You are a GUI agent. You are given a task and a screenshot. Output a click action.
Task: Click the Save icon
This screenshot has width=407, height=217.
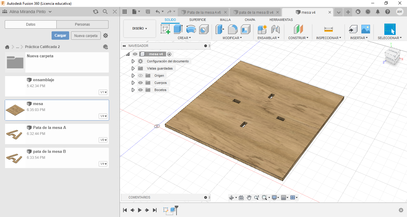tap(148, 12)
